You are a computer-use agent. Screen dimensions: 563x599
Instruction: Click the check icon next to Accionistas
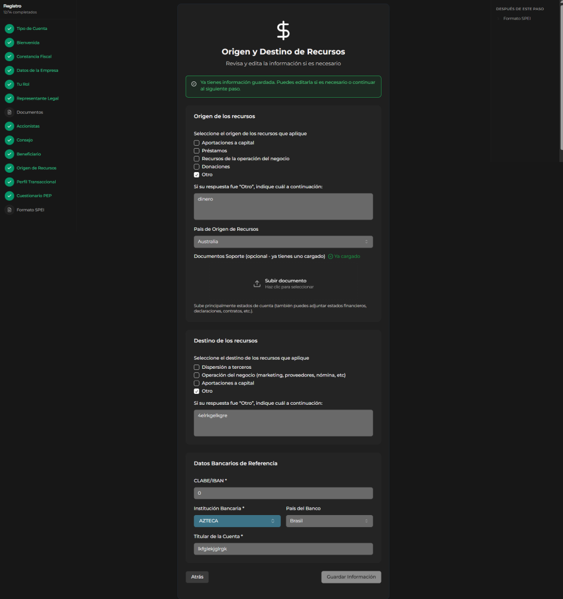[x=10, y=126]
